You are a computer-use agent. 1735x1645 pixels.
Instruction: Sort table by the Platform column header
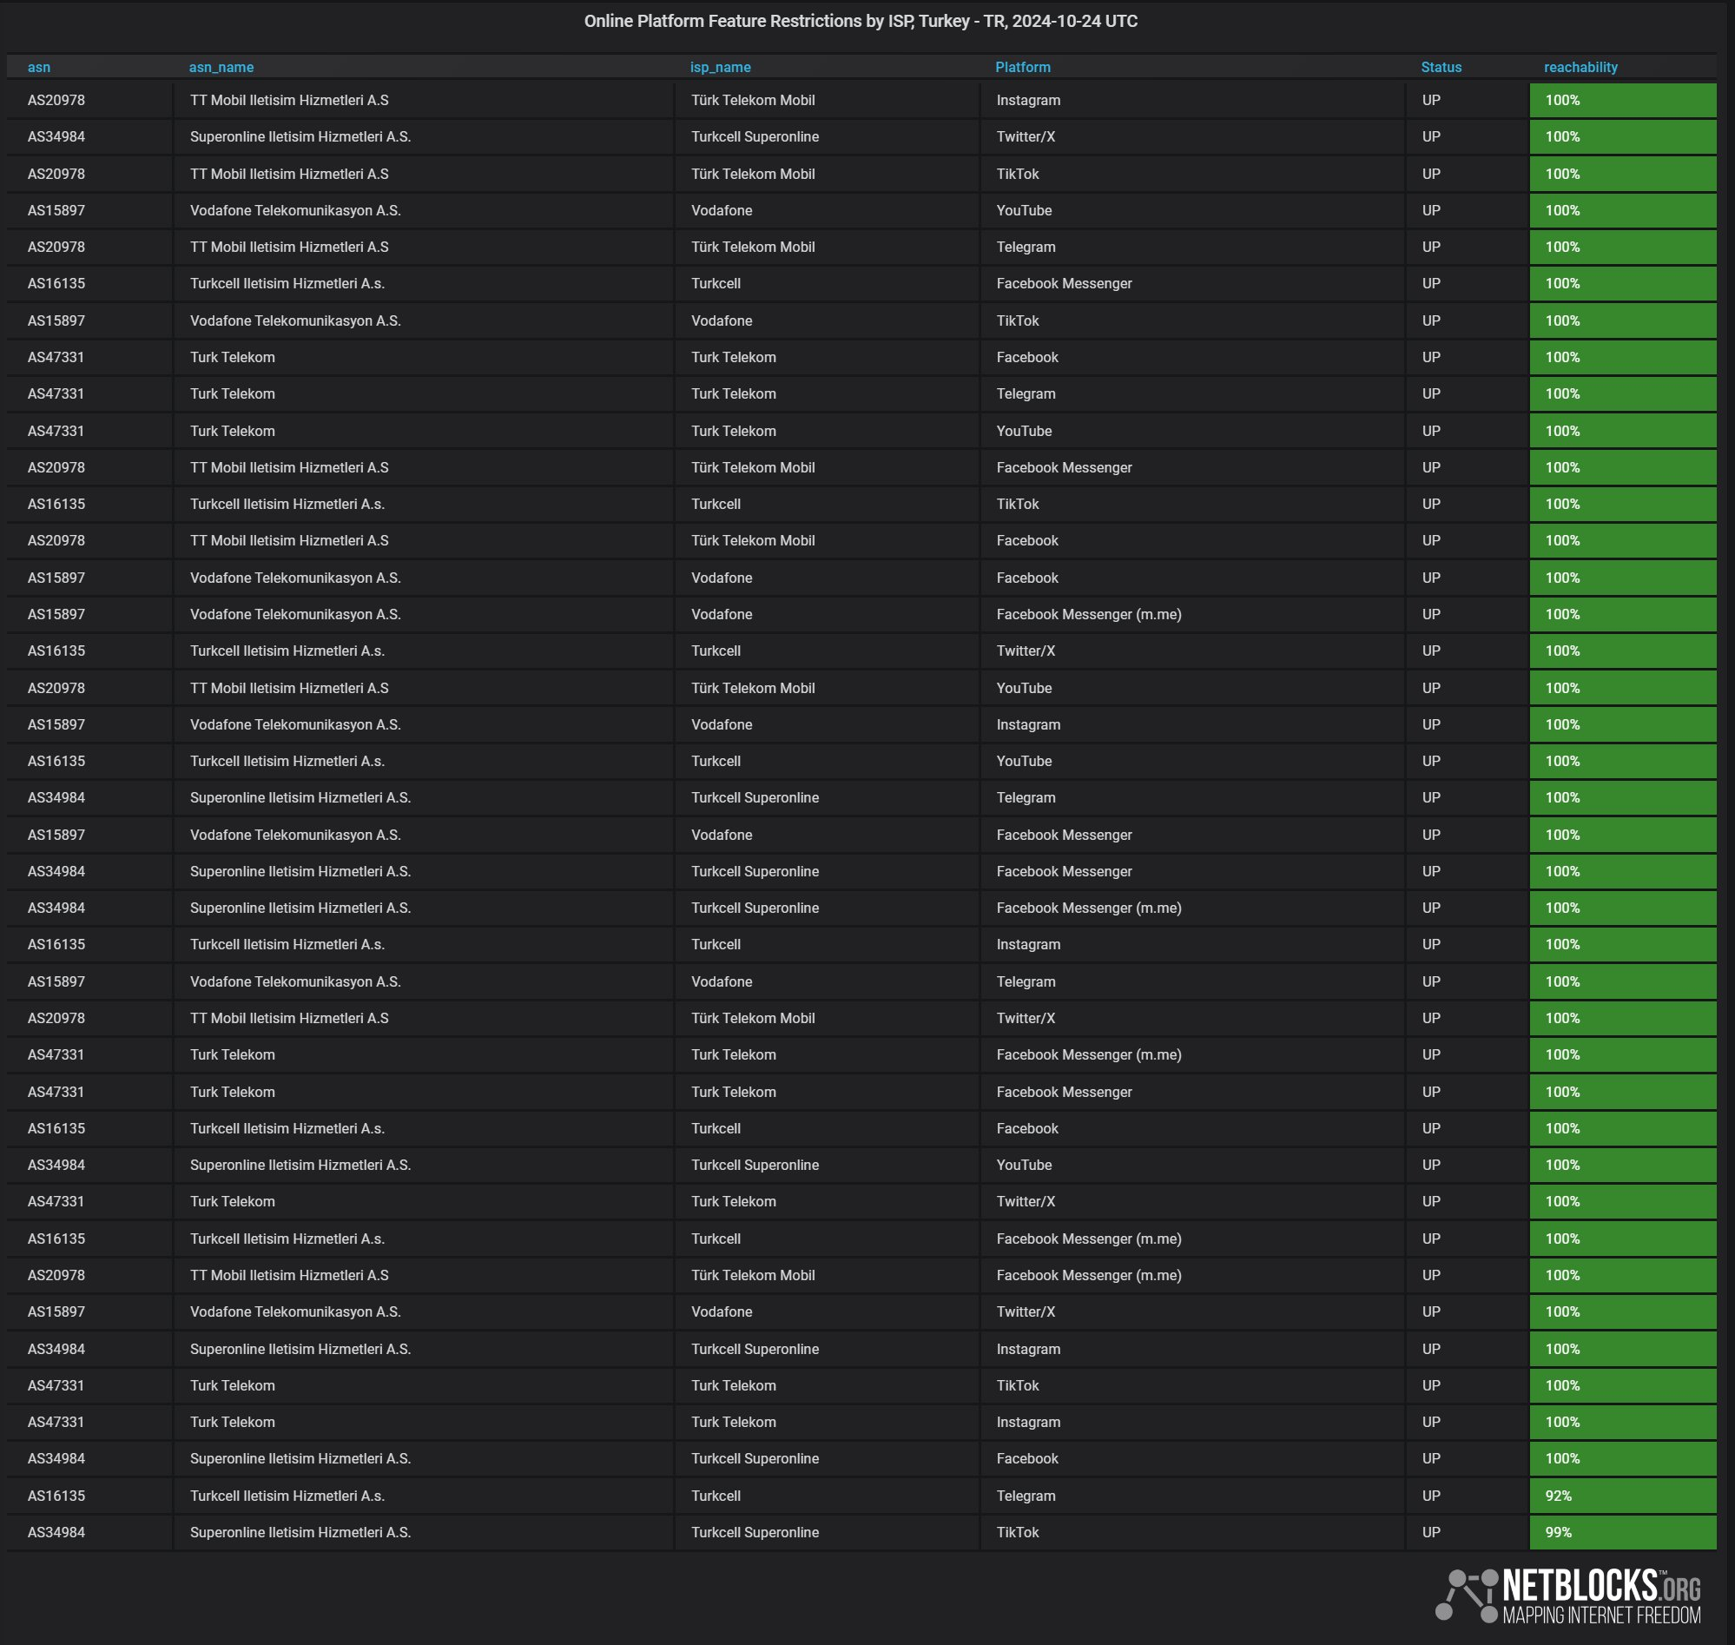coord(1023,67)
